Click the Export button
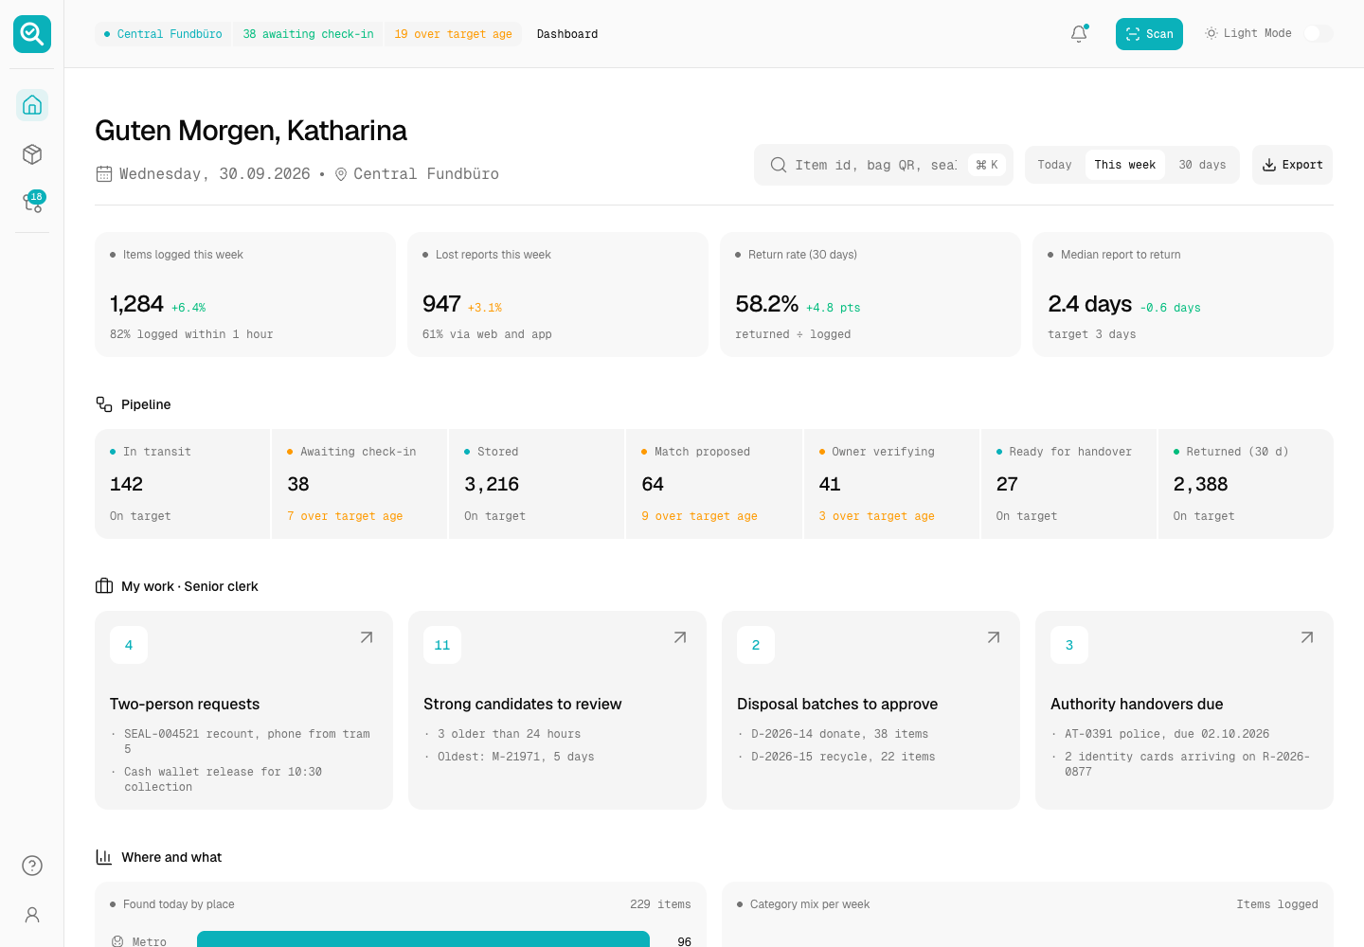 coord(1292,165)
